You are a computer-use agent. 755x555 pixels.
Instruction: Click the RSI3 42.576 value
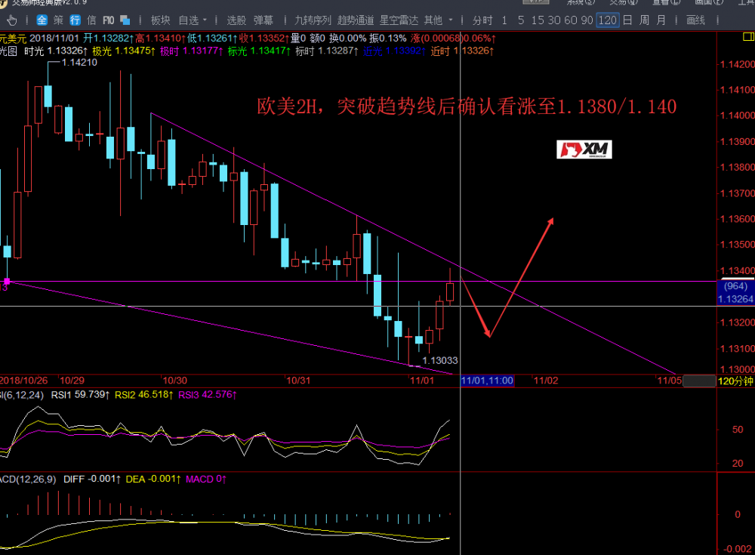click(208, 395)
